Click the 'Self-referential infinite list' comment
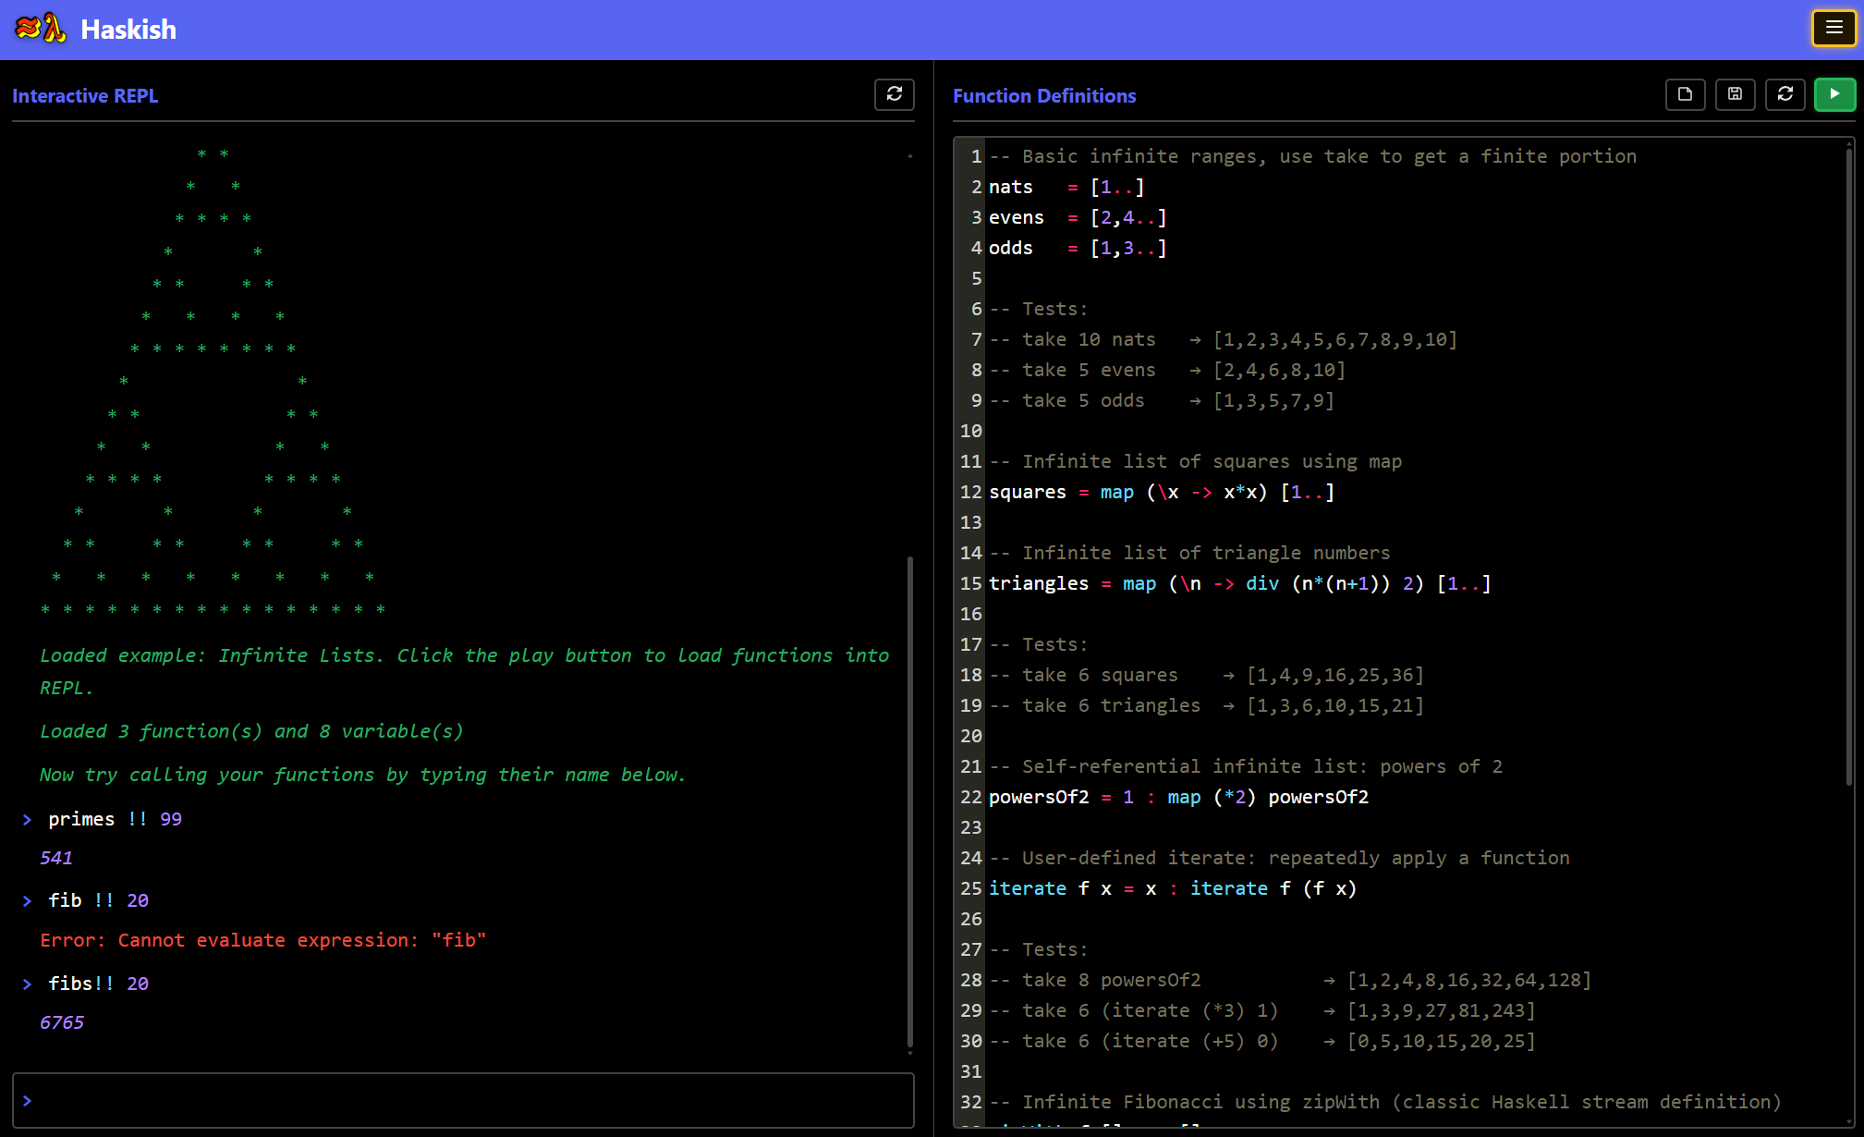Viewport: 1864px width, 1137px height. tap(1246, 766)
